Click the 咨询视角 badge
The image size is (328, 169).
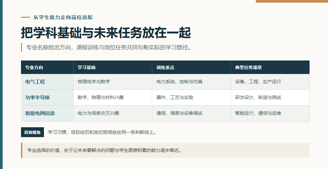pos(32,132)
